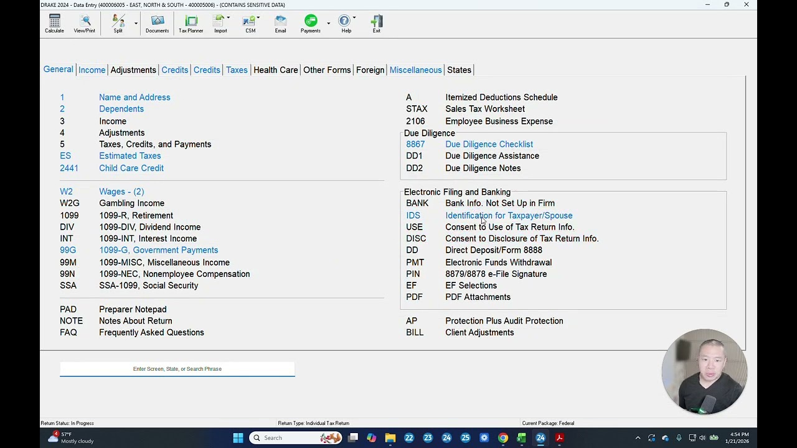Open Employee Business Expense 2106 screen
Screen dimensions: 797x448
tap(499, 121)
